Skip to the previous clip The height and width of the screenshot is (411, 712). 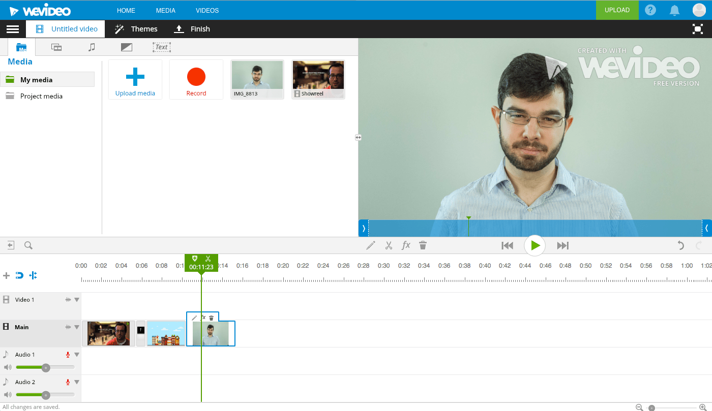(508, 245)
